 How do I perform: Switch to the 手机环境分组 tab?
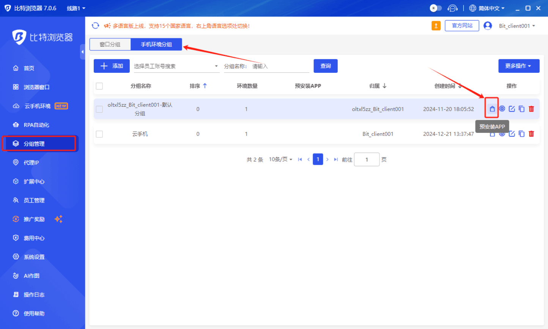point(156,44)
